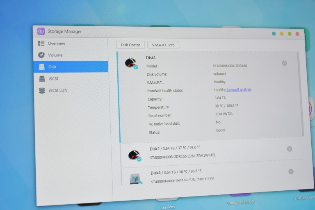Click the red close window button
315x210 pixels.
click(297, 34)
